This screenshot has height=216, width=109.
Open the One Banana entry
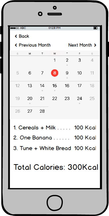54,138
